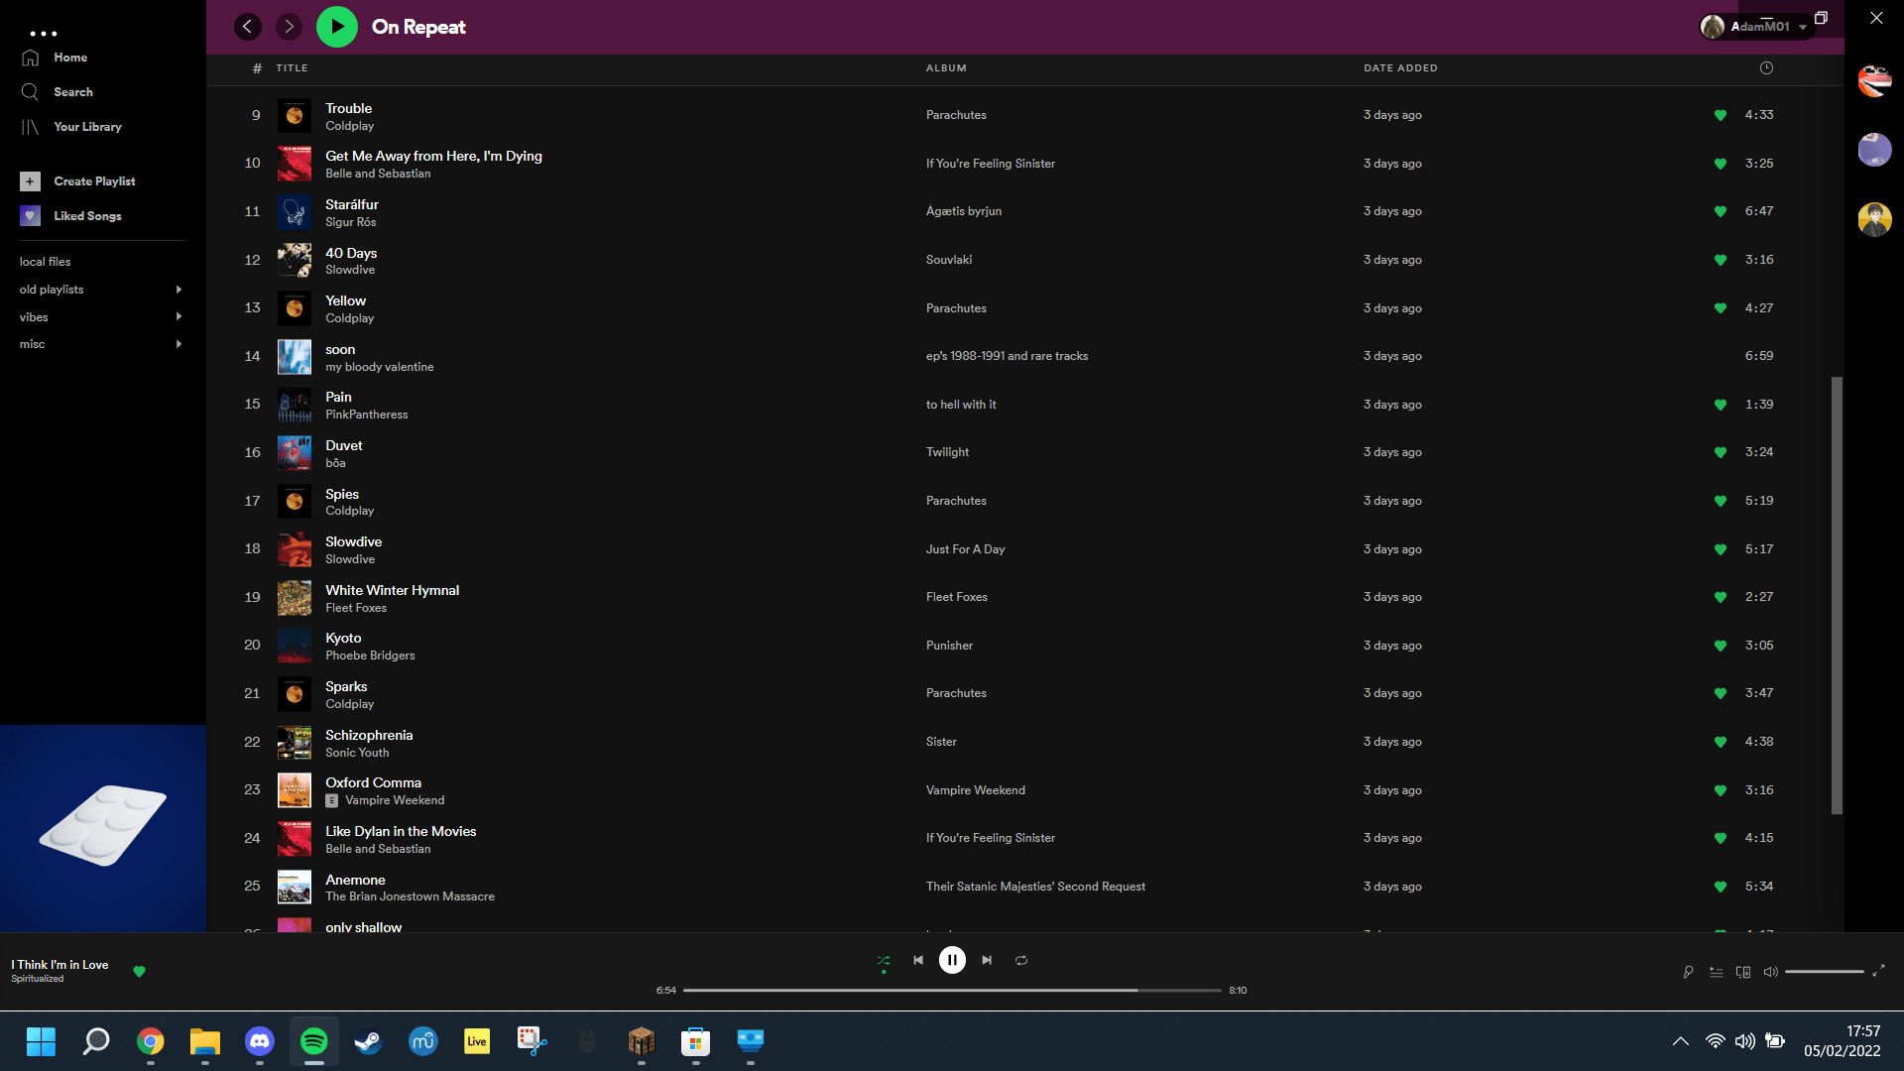This screenshot has height=1071, width=1904.
Task: Open Search from the sidebar
Action: pyautogui.click(x=71, y=91)
